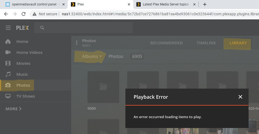This screenshot has height=134, width=259.
Task: Open the Photos library three-dot menu
Action: tap(76, 43)
